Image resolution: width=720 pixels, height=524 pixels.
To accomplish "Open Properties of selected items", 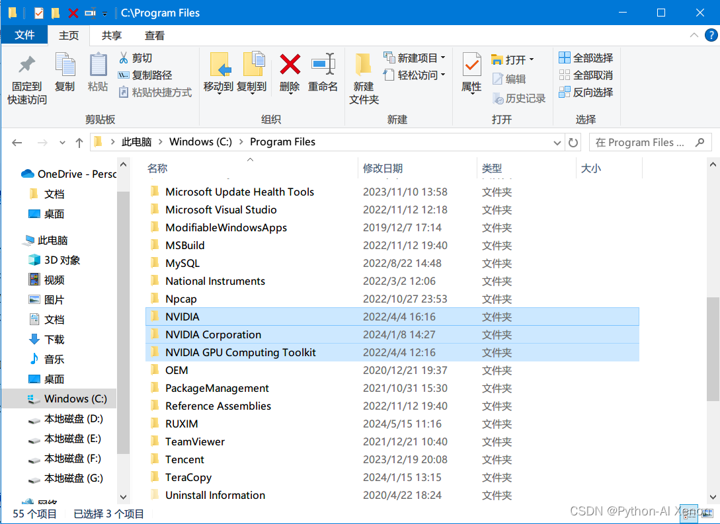I will coord(471,73).
